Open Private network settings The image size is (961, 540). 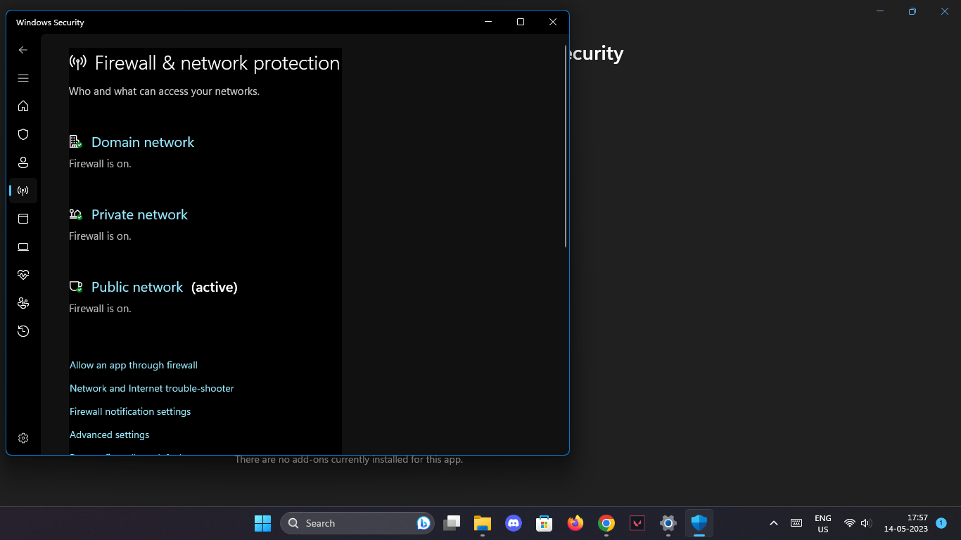[139, 214]
